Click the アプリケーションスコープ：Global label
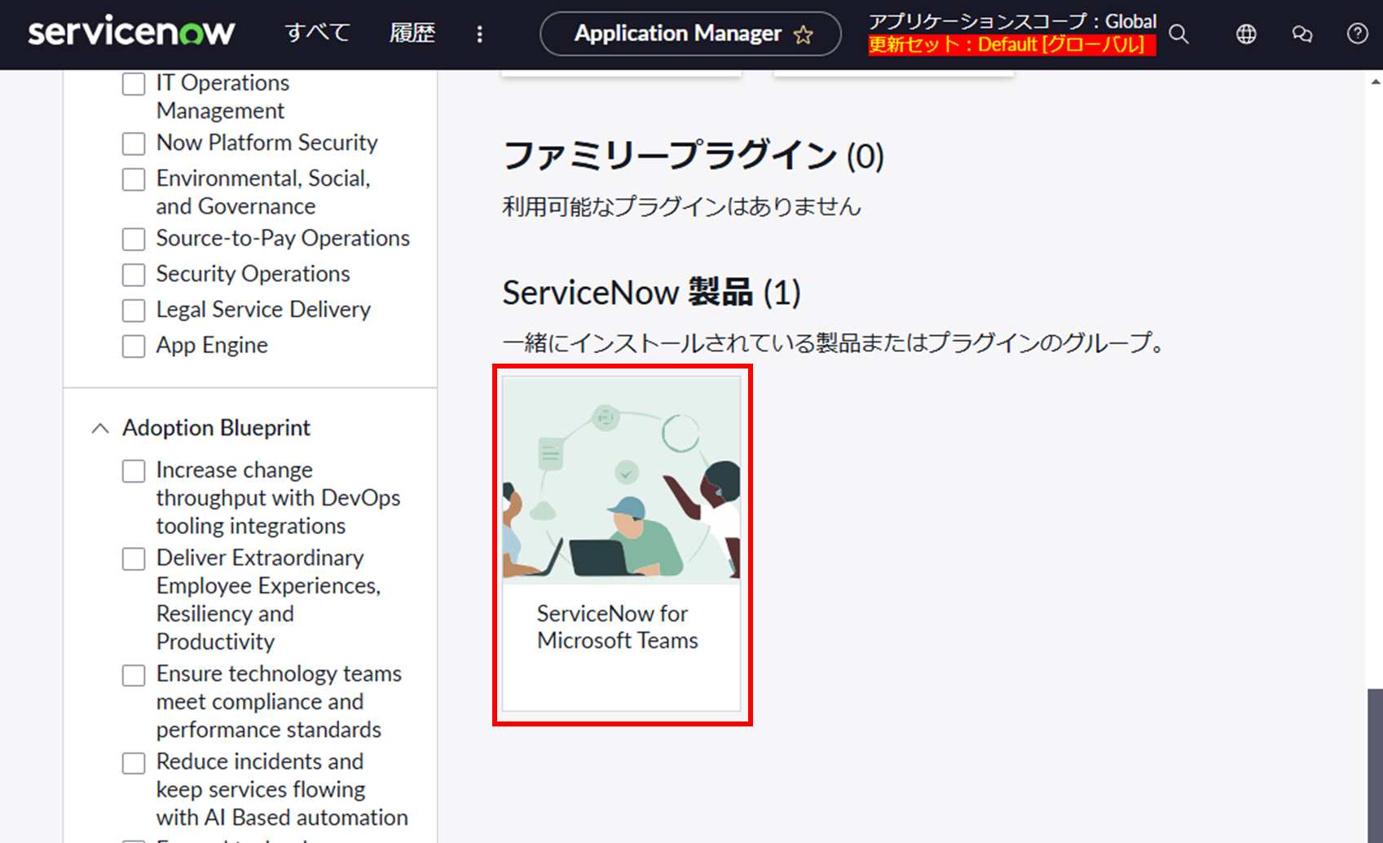 [1012, 21]
